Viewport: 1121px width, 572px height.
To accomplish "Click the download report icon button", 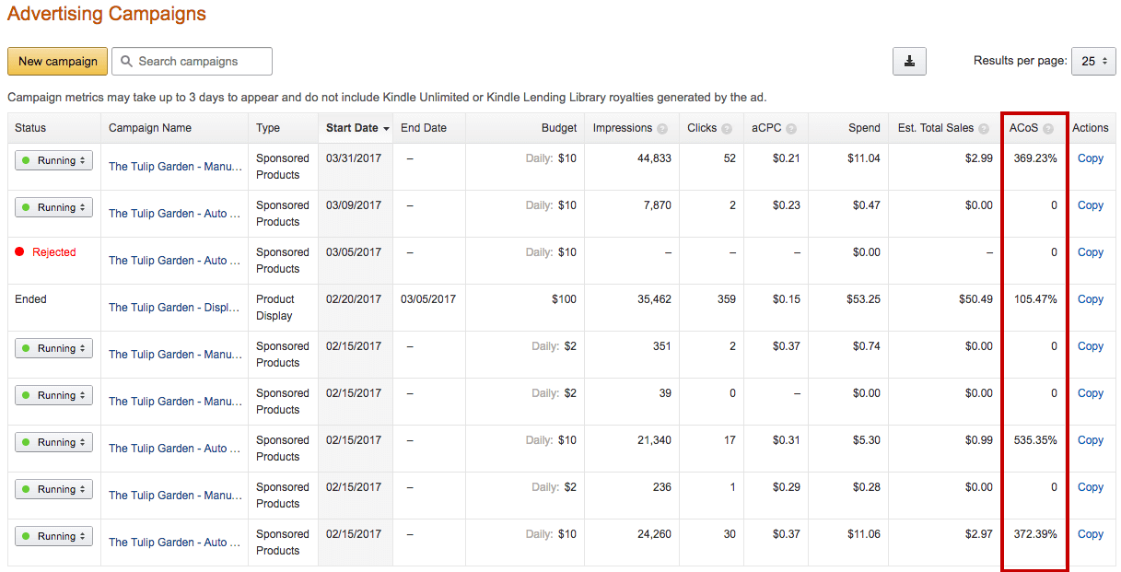I will (909, 62).
